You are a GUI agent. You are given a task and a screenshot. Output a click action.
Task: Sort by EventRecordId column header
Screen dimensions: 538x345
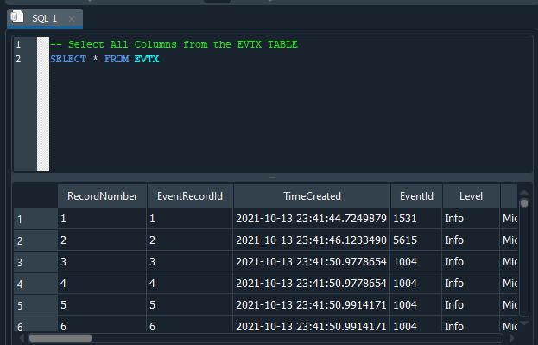click(x=190, y=196)
